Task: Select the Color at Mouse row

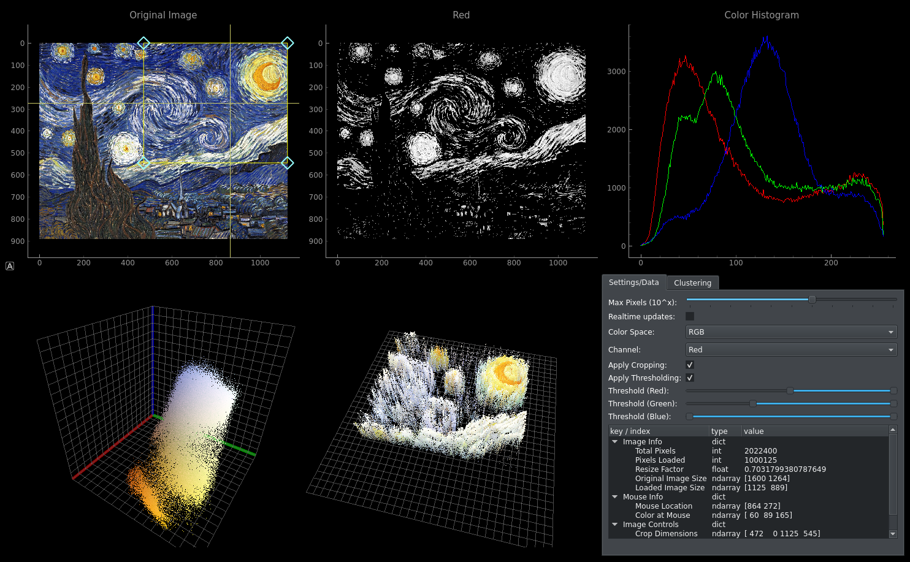Action: coord(748,515)
